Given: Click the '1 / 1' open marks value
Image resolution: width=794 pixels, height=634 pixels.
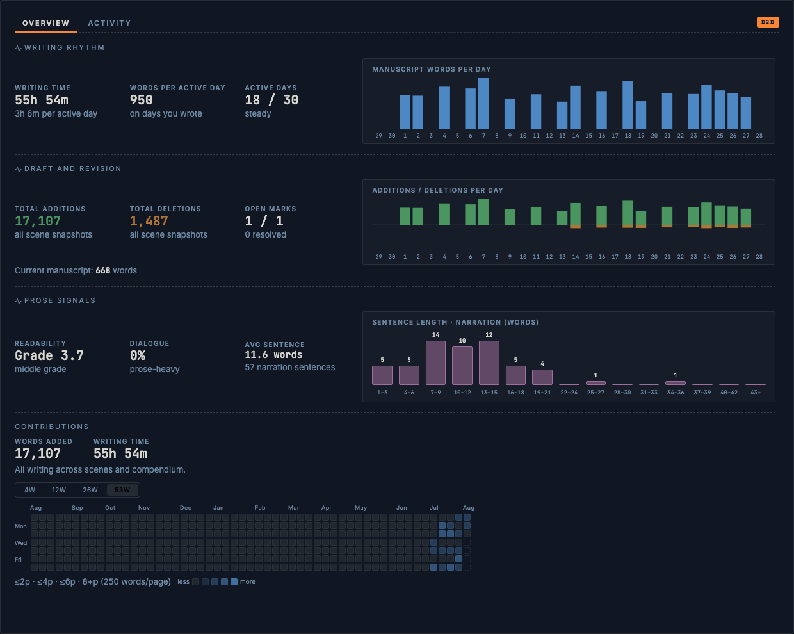Looking at the screenshot, I should click(x=264, y=221).
